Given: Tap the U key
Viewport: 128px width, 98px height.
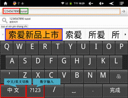Looking at the screenshot, I should click(83, 48).
